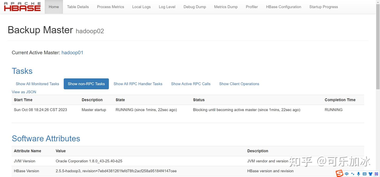Viewport: 380px width, 177px height.
Task: Open the HBase Configuration tab
Action: (283, 7)
